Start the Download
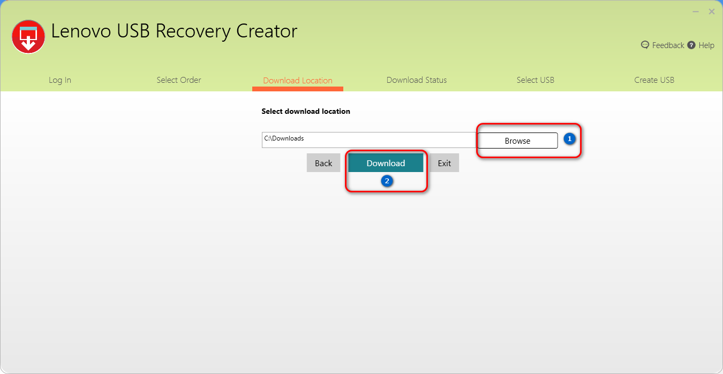Viewport: 723px width, 374px height. tap(386, 163)
